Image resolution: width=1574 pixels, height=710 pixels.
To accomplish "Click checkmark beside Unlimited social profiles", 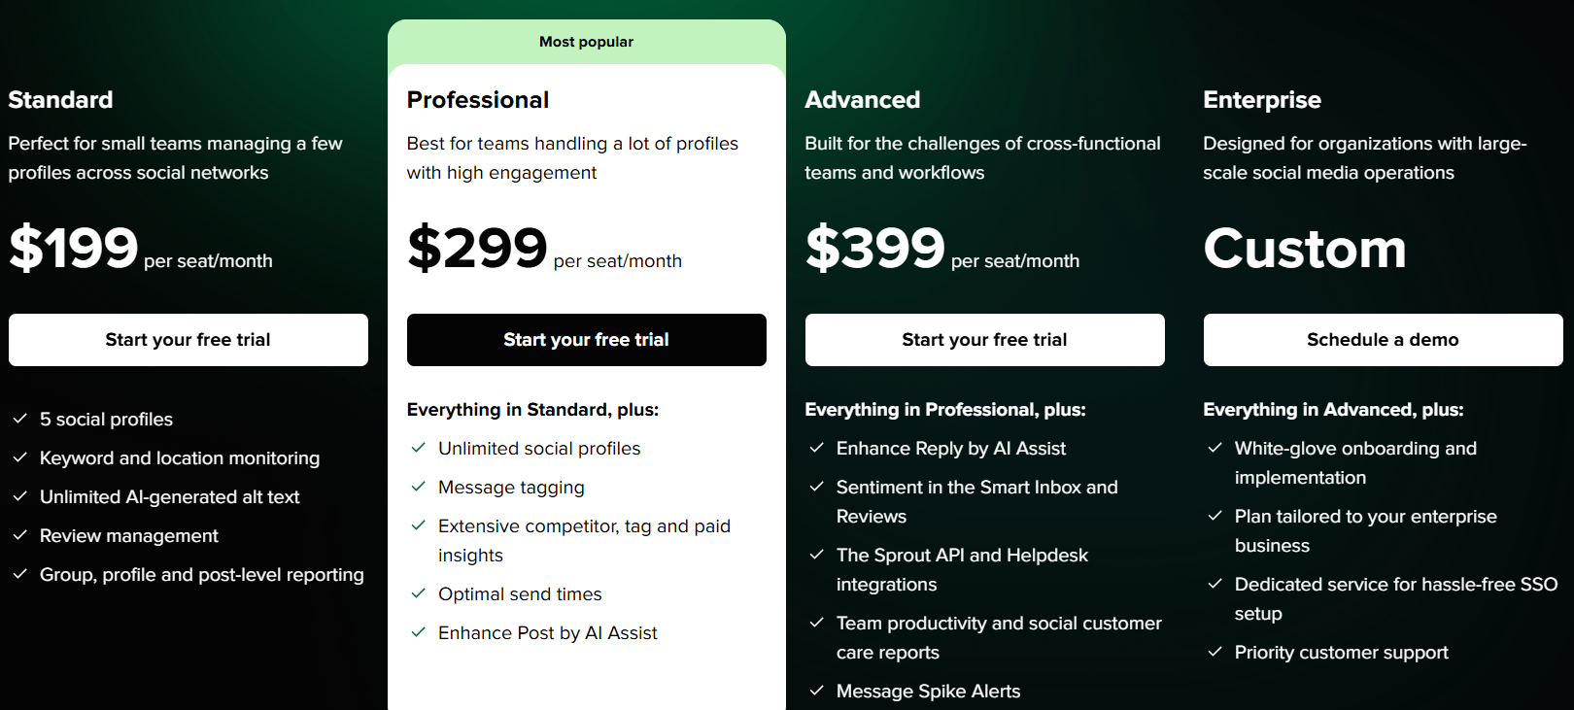I will pyautogui.click(x=419, y=448).
